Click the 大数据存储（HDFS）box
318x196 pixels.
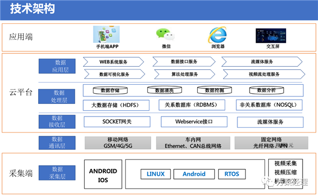[116, 105]
